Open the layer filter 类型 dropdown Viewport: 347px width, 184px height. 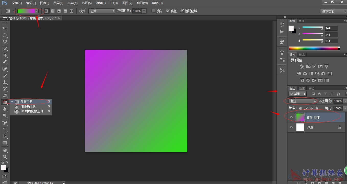(298, 94)
